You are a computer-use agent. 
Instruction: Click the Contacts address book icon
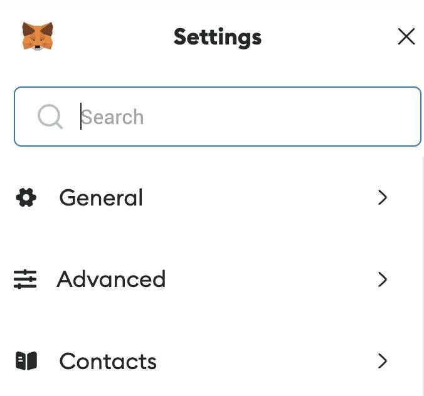click(26, 361)
